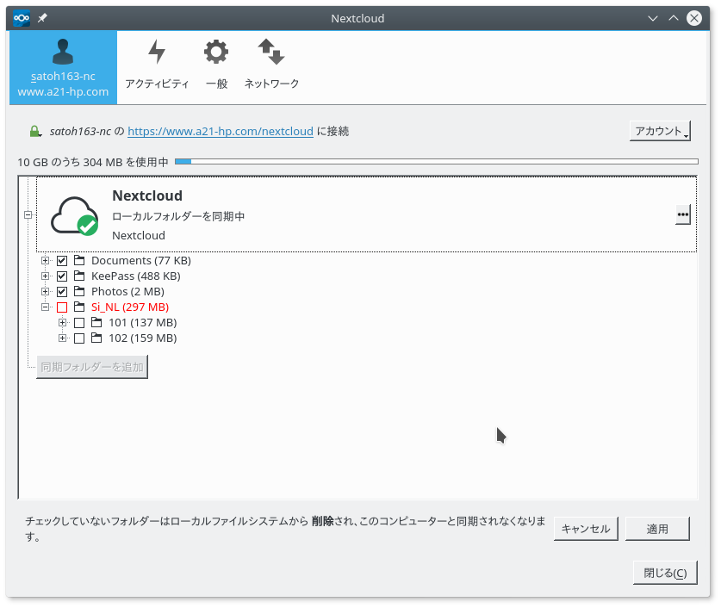Select the Photos (2 MB) row

tap(127, 292)
